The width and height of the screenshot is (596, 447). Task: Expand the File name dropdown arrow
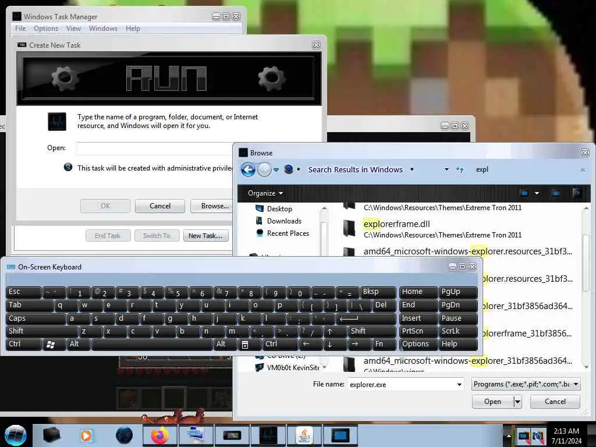tap(459, 385)
